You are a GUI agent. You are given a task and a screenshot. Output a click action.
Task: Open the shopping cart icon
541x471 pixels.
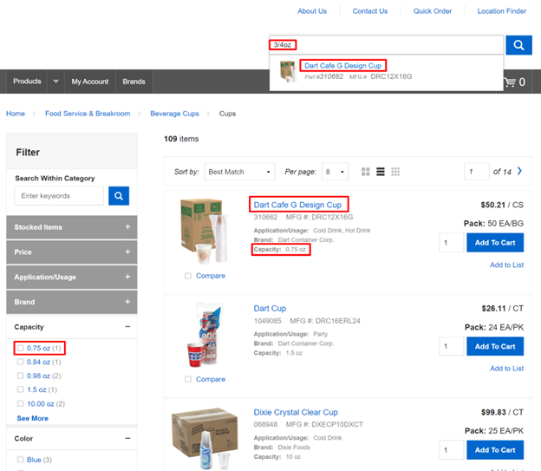(x=510, y=82)
